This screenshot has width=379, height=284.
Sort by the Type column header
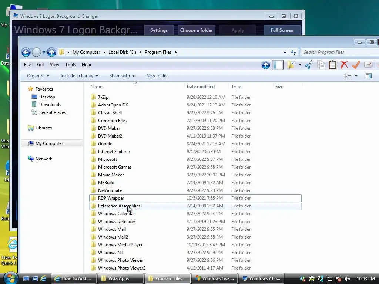click(236, 87)
